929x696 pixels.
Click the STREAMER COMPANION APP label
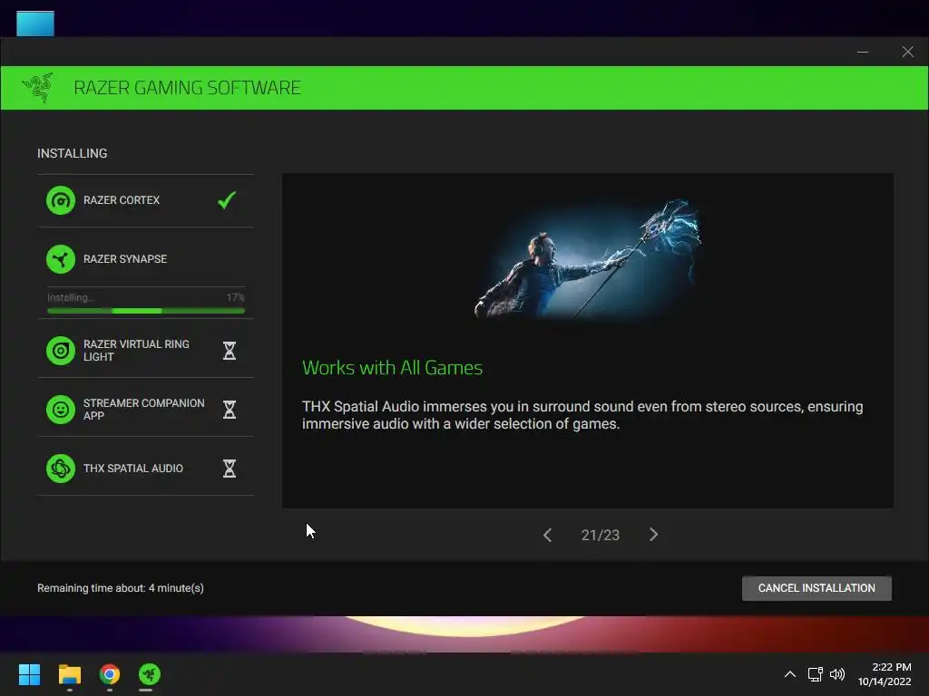(144, 410)
